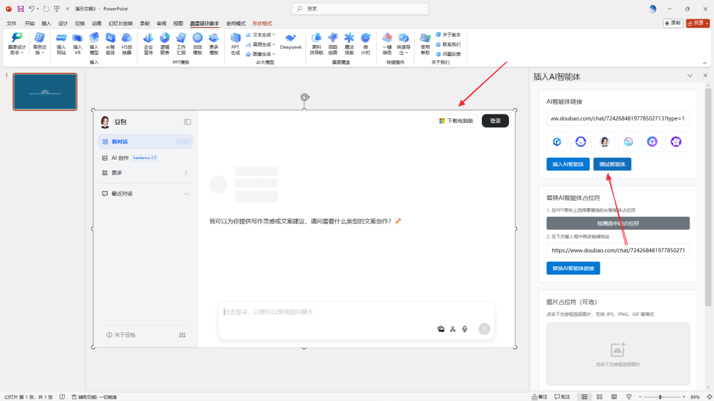Click the image placeholder selection area
The width and height of the screenshot is (714, 401).
(x=618, y=354)
